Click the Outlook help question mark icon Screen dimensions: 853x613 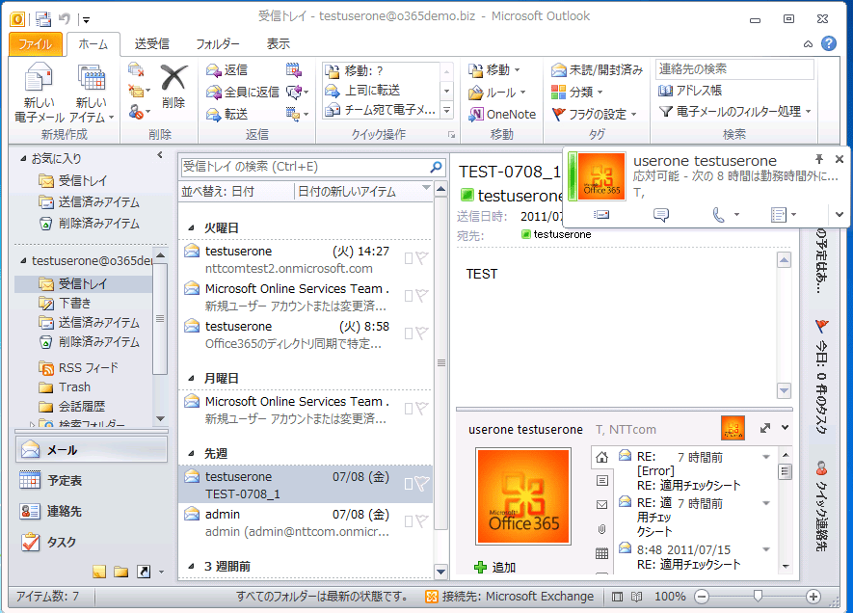tap(829, 43)
